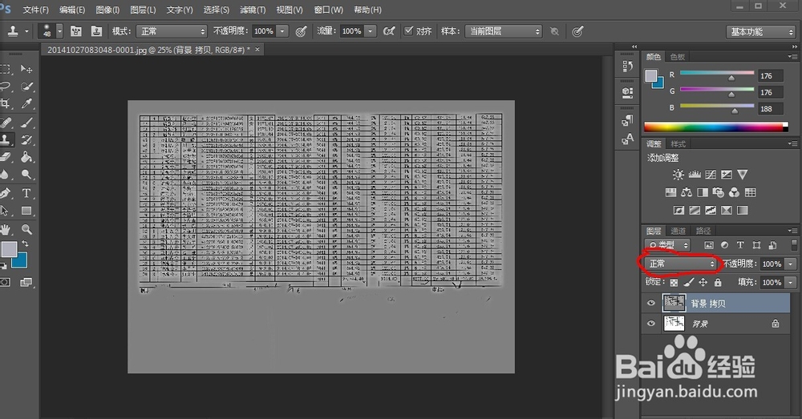Toggle lock image pixels brush icon
Screen dimensions: 802x419
[689, 282]
